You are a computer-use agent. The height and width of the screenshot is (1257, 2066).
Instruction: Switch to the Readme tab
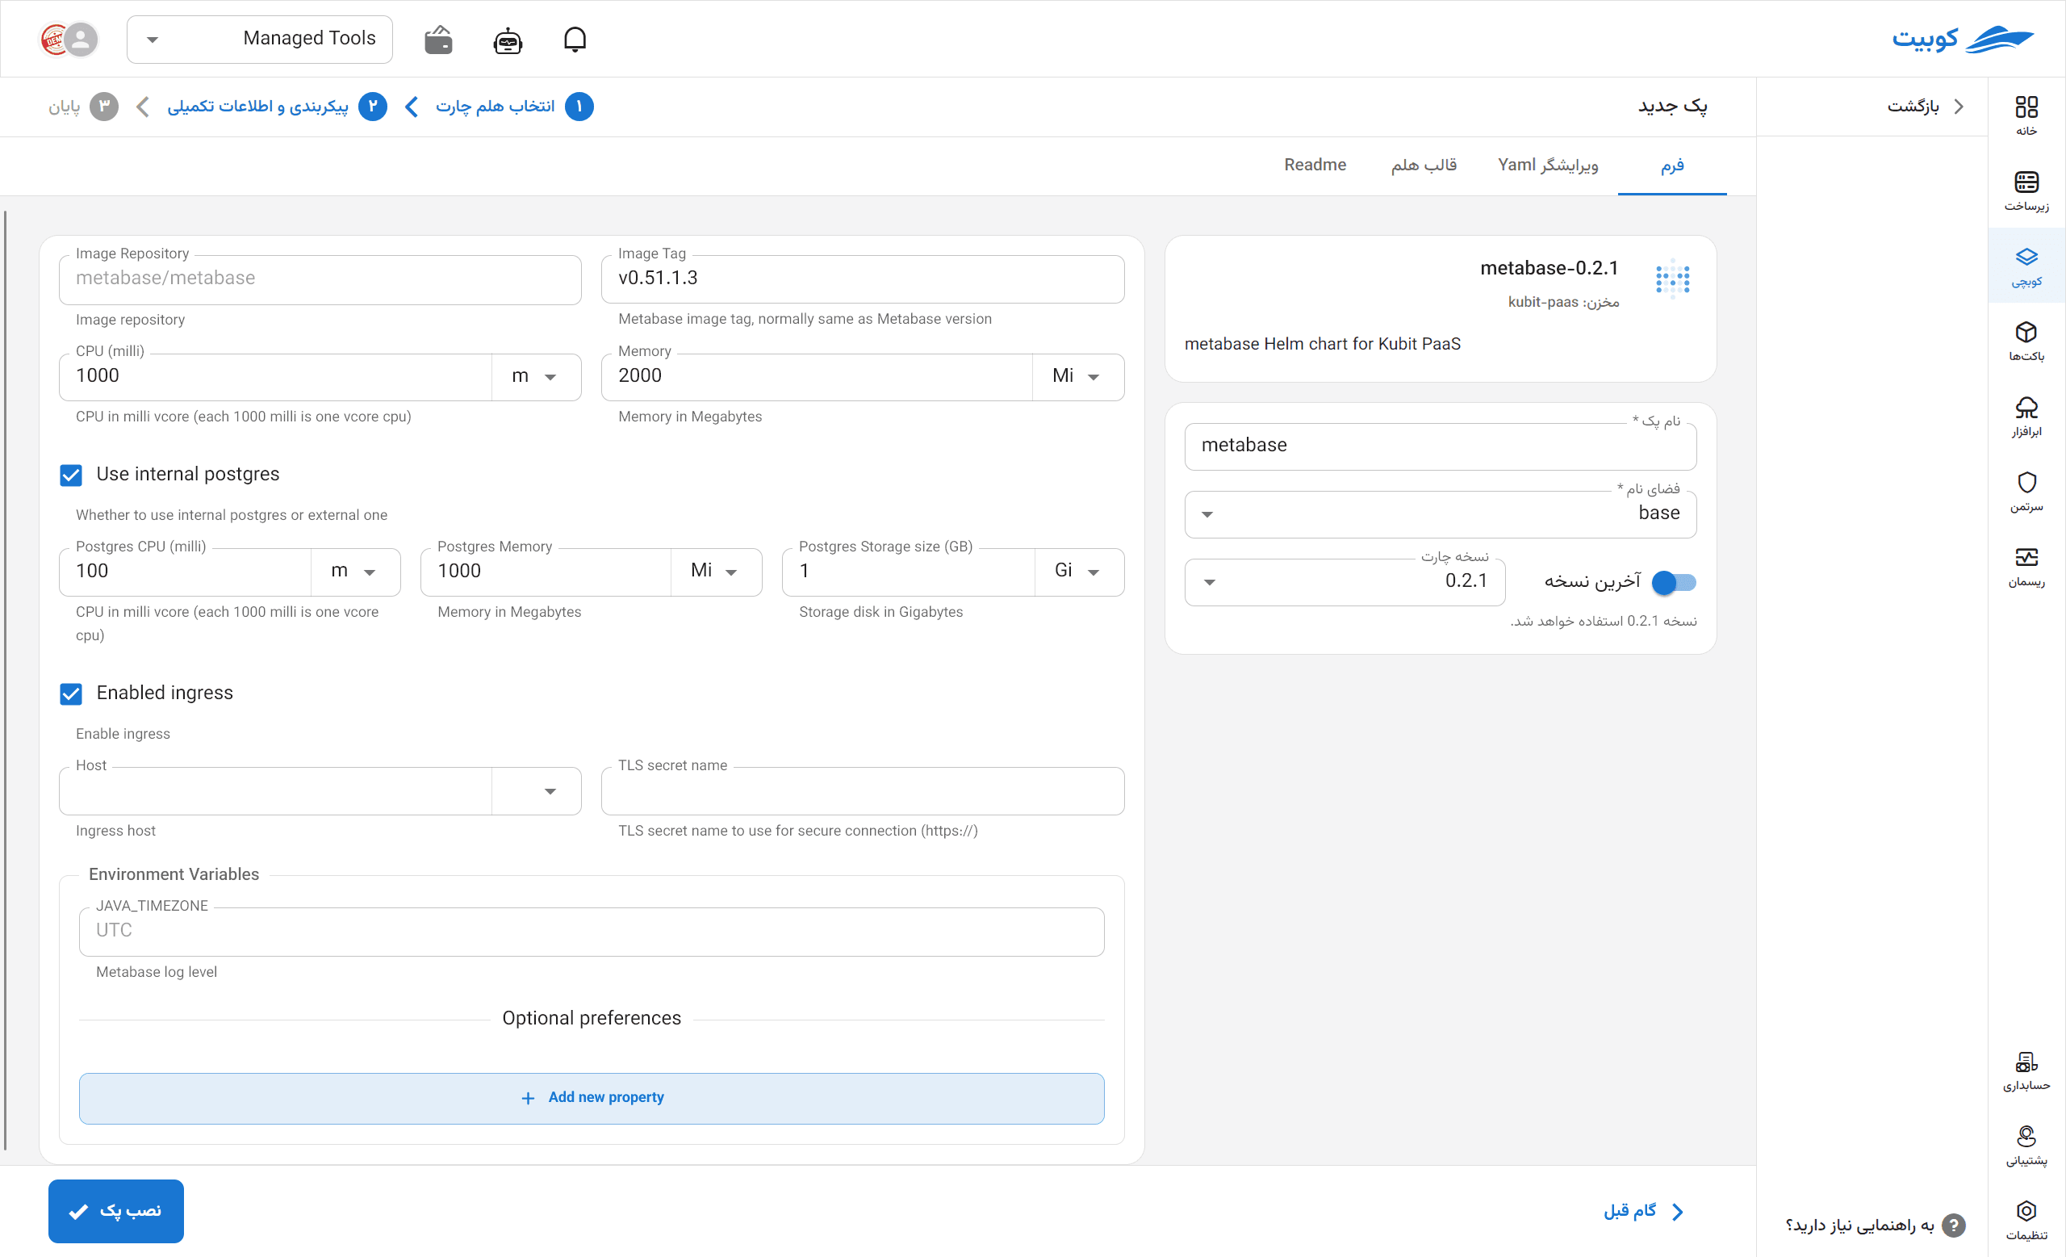(1315, 166)
